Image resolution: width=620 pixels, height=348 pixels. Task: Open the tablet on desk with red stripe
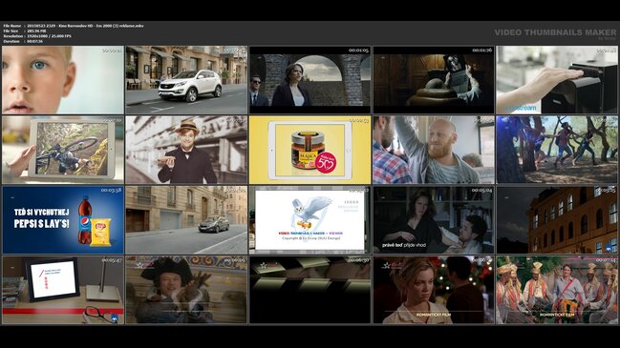click(x=63, y=290)
